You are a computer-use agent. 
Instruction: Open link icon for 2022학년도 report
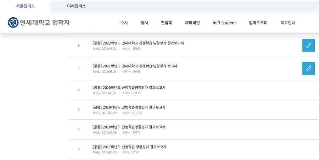click(308, 46)
